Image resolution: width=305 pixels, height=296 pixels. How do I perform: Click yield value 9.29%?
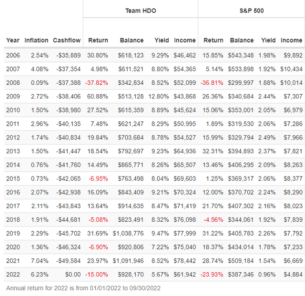click(160, 55)
